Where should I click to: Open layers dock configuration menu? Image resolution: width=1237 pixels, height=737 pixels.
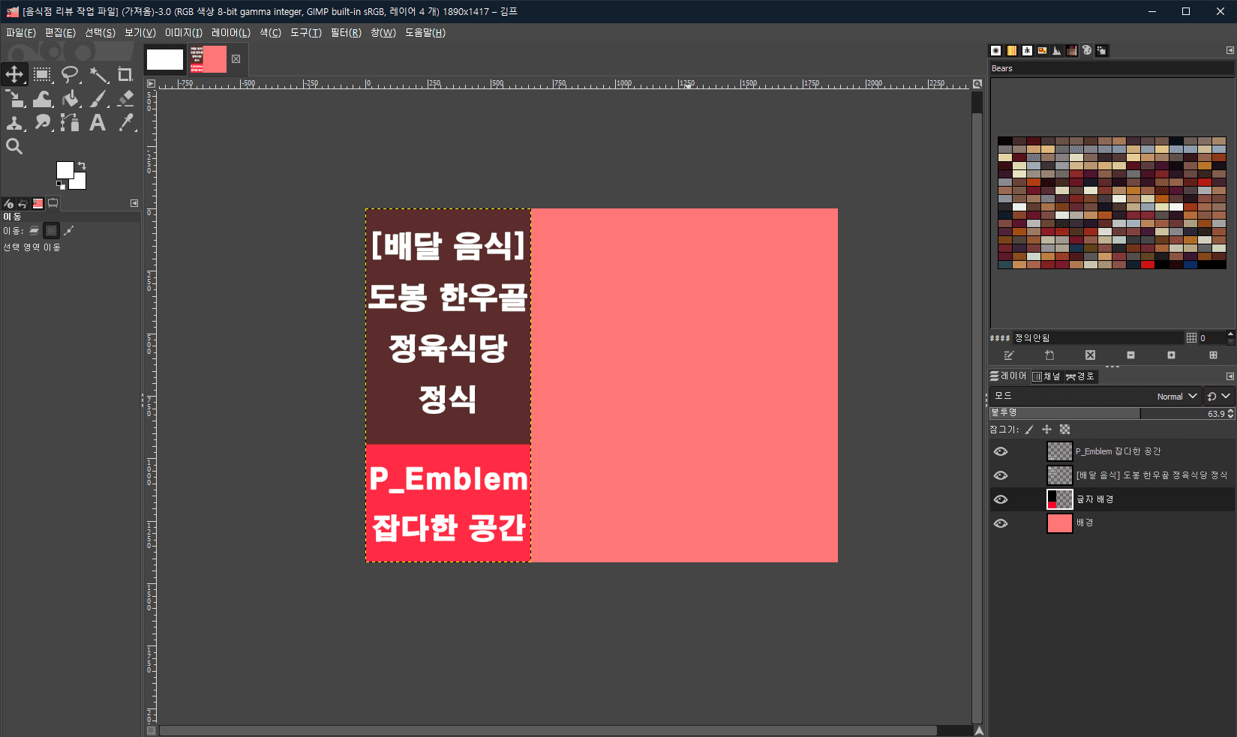[x=1230, y=376]
